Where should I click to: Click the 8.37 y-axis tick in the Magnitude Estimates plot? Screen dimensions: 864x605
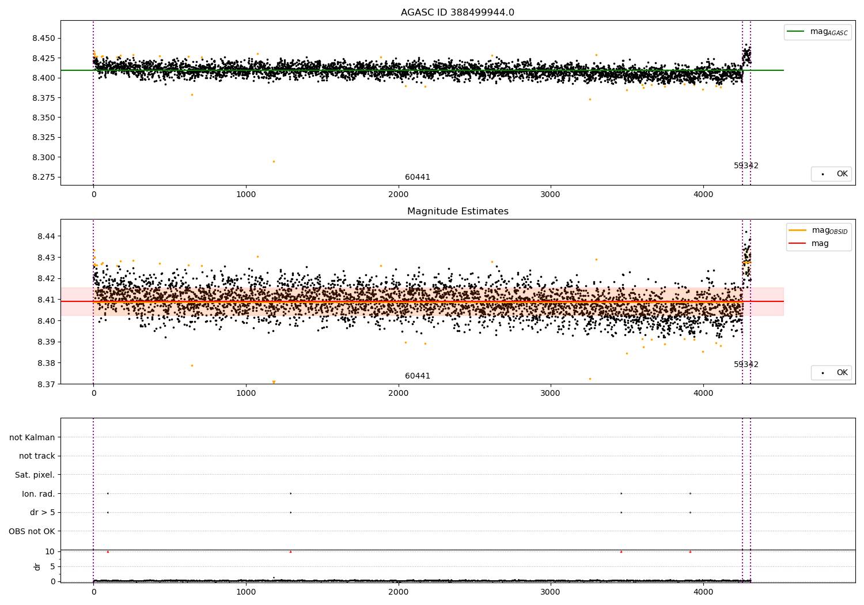click(x=46, y=385)
